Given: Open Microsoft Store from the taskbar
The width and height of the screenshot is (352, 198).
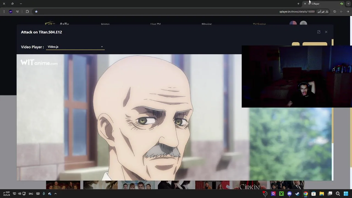Looking at the screenshot, I should click(x=313, y=194).
